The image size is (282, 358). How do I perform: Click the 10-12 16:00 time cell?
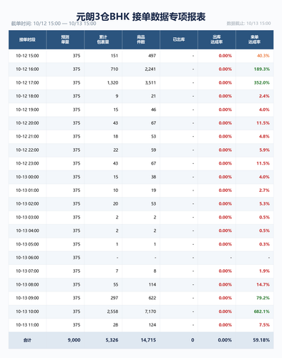click(27, 69)
